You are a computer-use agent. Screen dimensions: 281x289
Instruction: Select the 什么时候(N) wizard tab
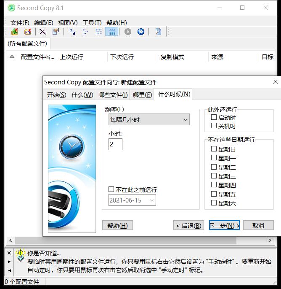click(x=174, y=95)
